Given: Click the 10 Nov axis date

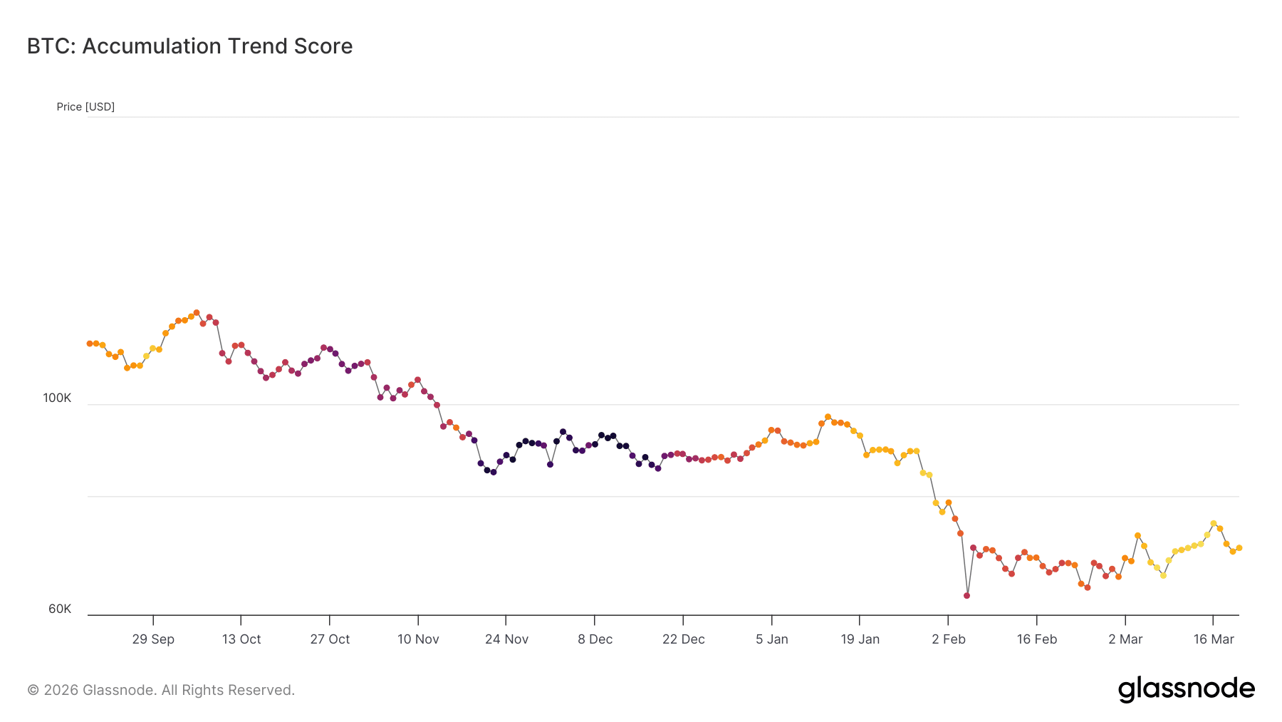Looking at the screenshot, I should 418,639.
